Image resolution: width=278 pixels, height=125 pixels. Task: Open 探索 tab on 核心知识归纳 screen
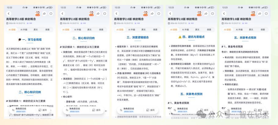101,30
